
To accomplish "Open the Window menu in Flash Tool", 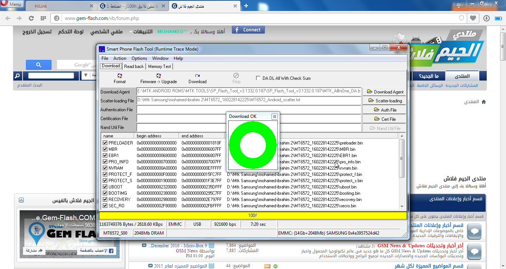I will (160, 58).
